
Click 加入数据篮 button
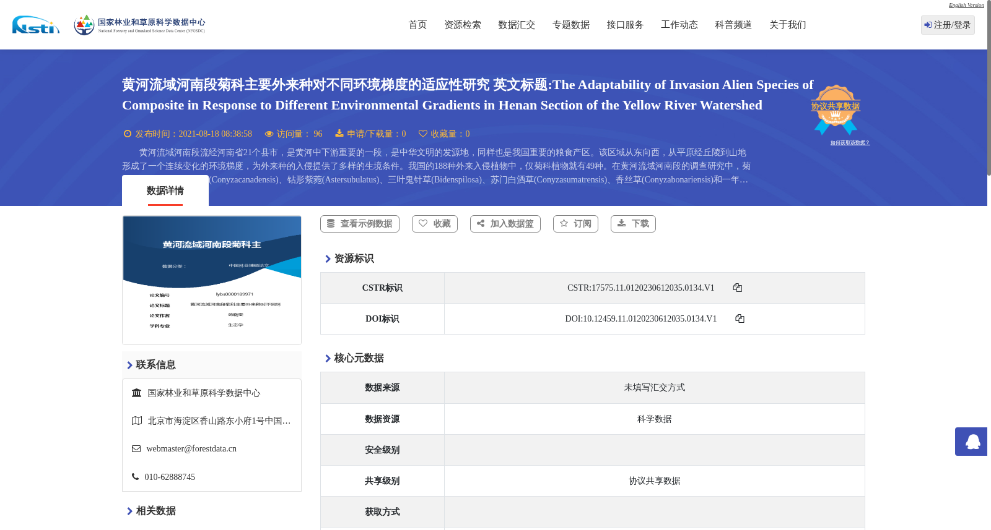tap(505, 224)
